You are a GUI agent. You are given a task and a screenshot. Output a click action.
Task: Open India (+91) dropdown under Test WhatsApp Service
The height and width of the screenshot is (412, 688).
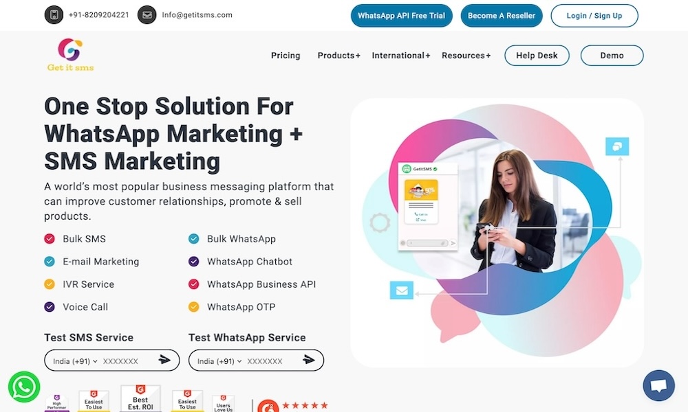tap(219, 360)
